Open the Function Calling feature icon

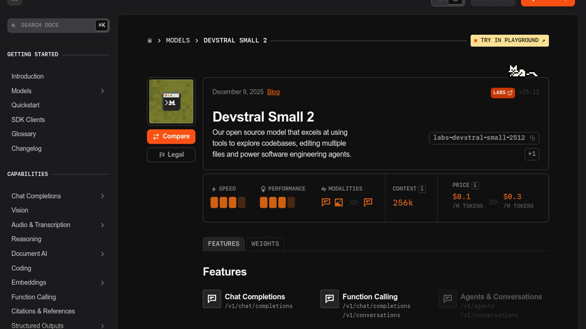[329, 299]
